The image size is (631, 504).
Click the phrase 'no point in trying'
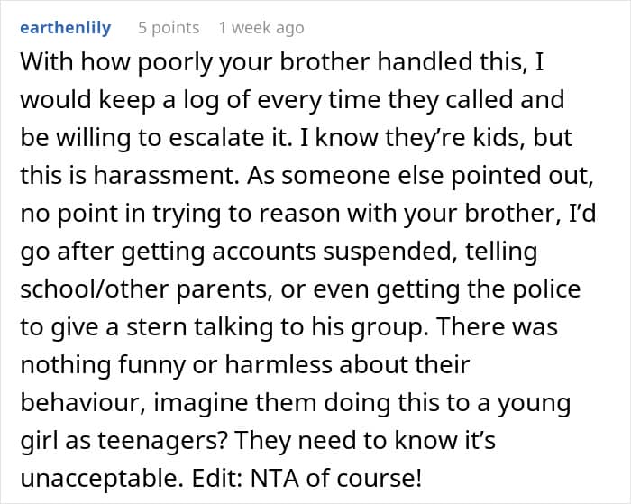120,214
